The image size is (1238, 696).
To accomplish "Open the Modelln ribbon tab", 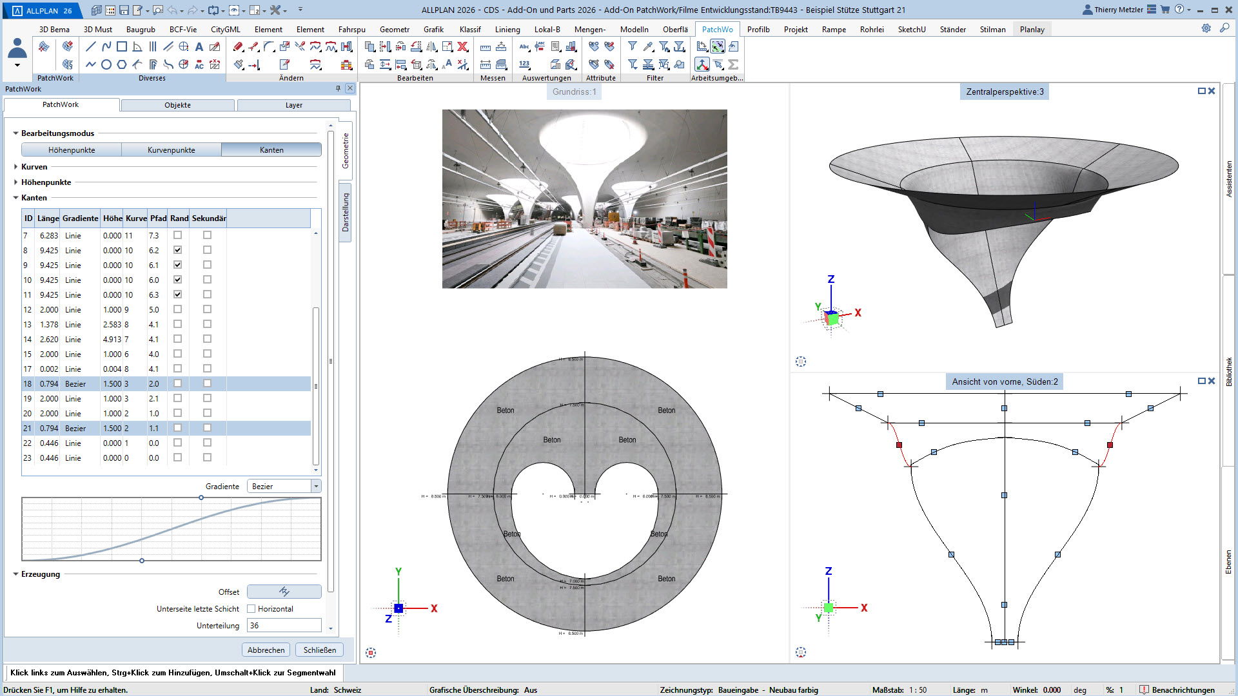I will [x=634, y=30].
